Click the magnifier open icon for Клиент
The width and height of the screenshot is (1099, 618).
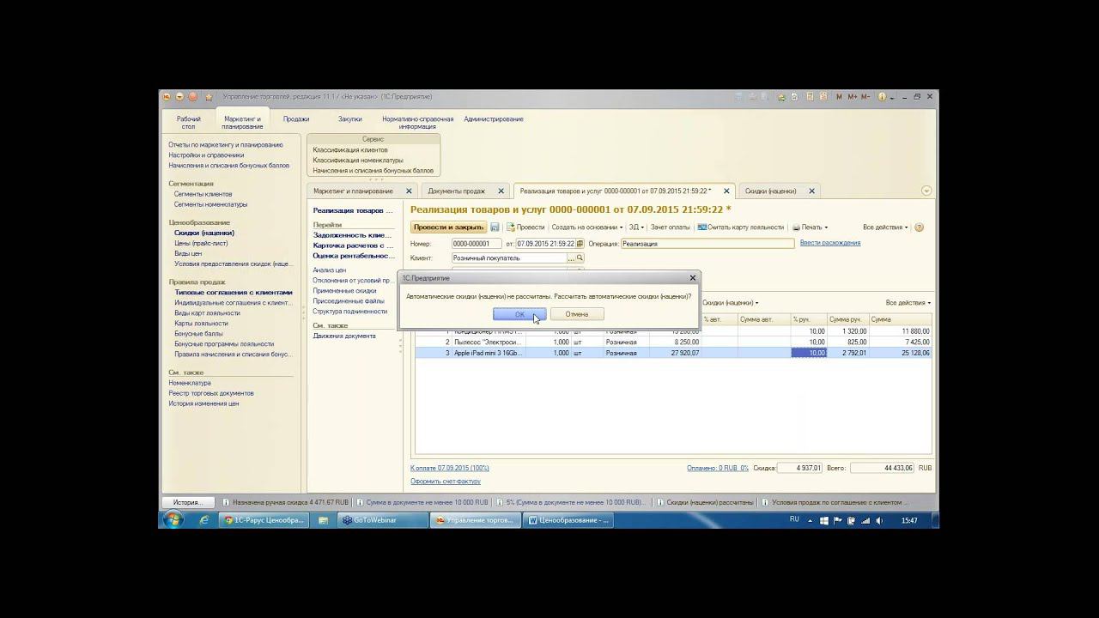(x=580, y=257)
